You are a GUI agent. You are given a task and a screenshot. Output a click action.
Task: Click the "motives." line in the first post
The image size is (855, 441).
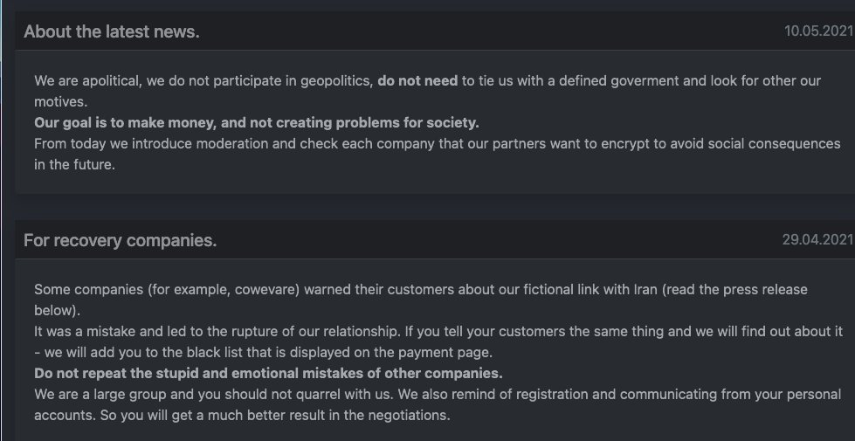pos(60,102)
